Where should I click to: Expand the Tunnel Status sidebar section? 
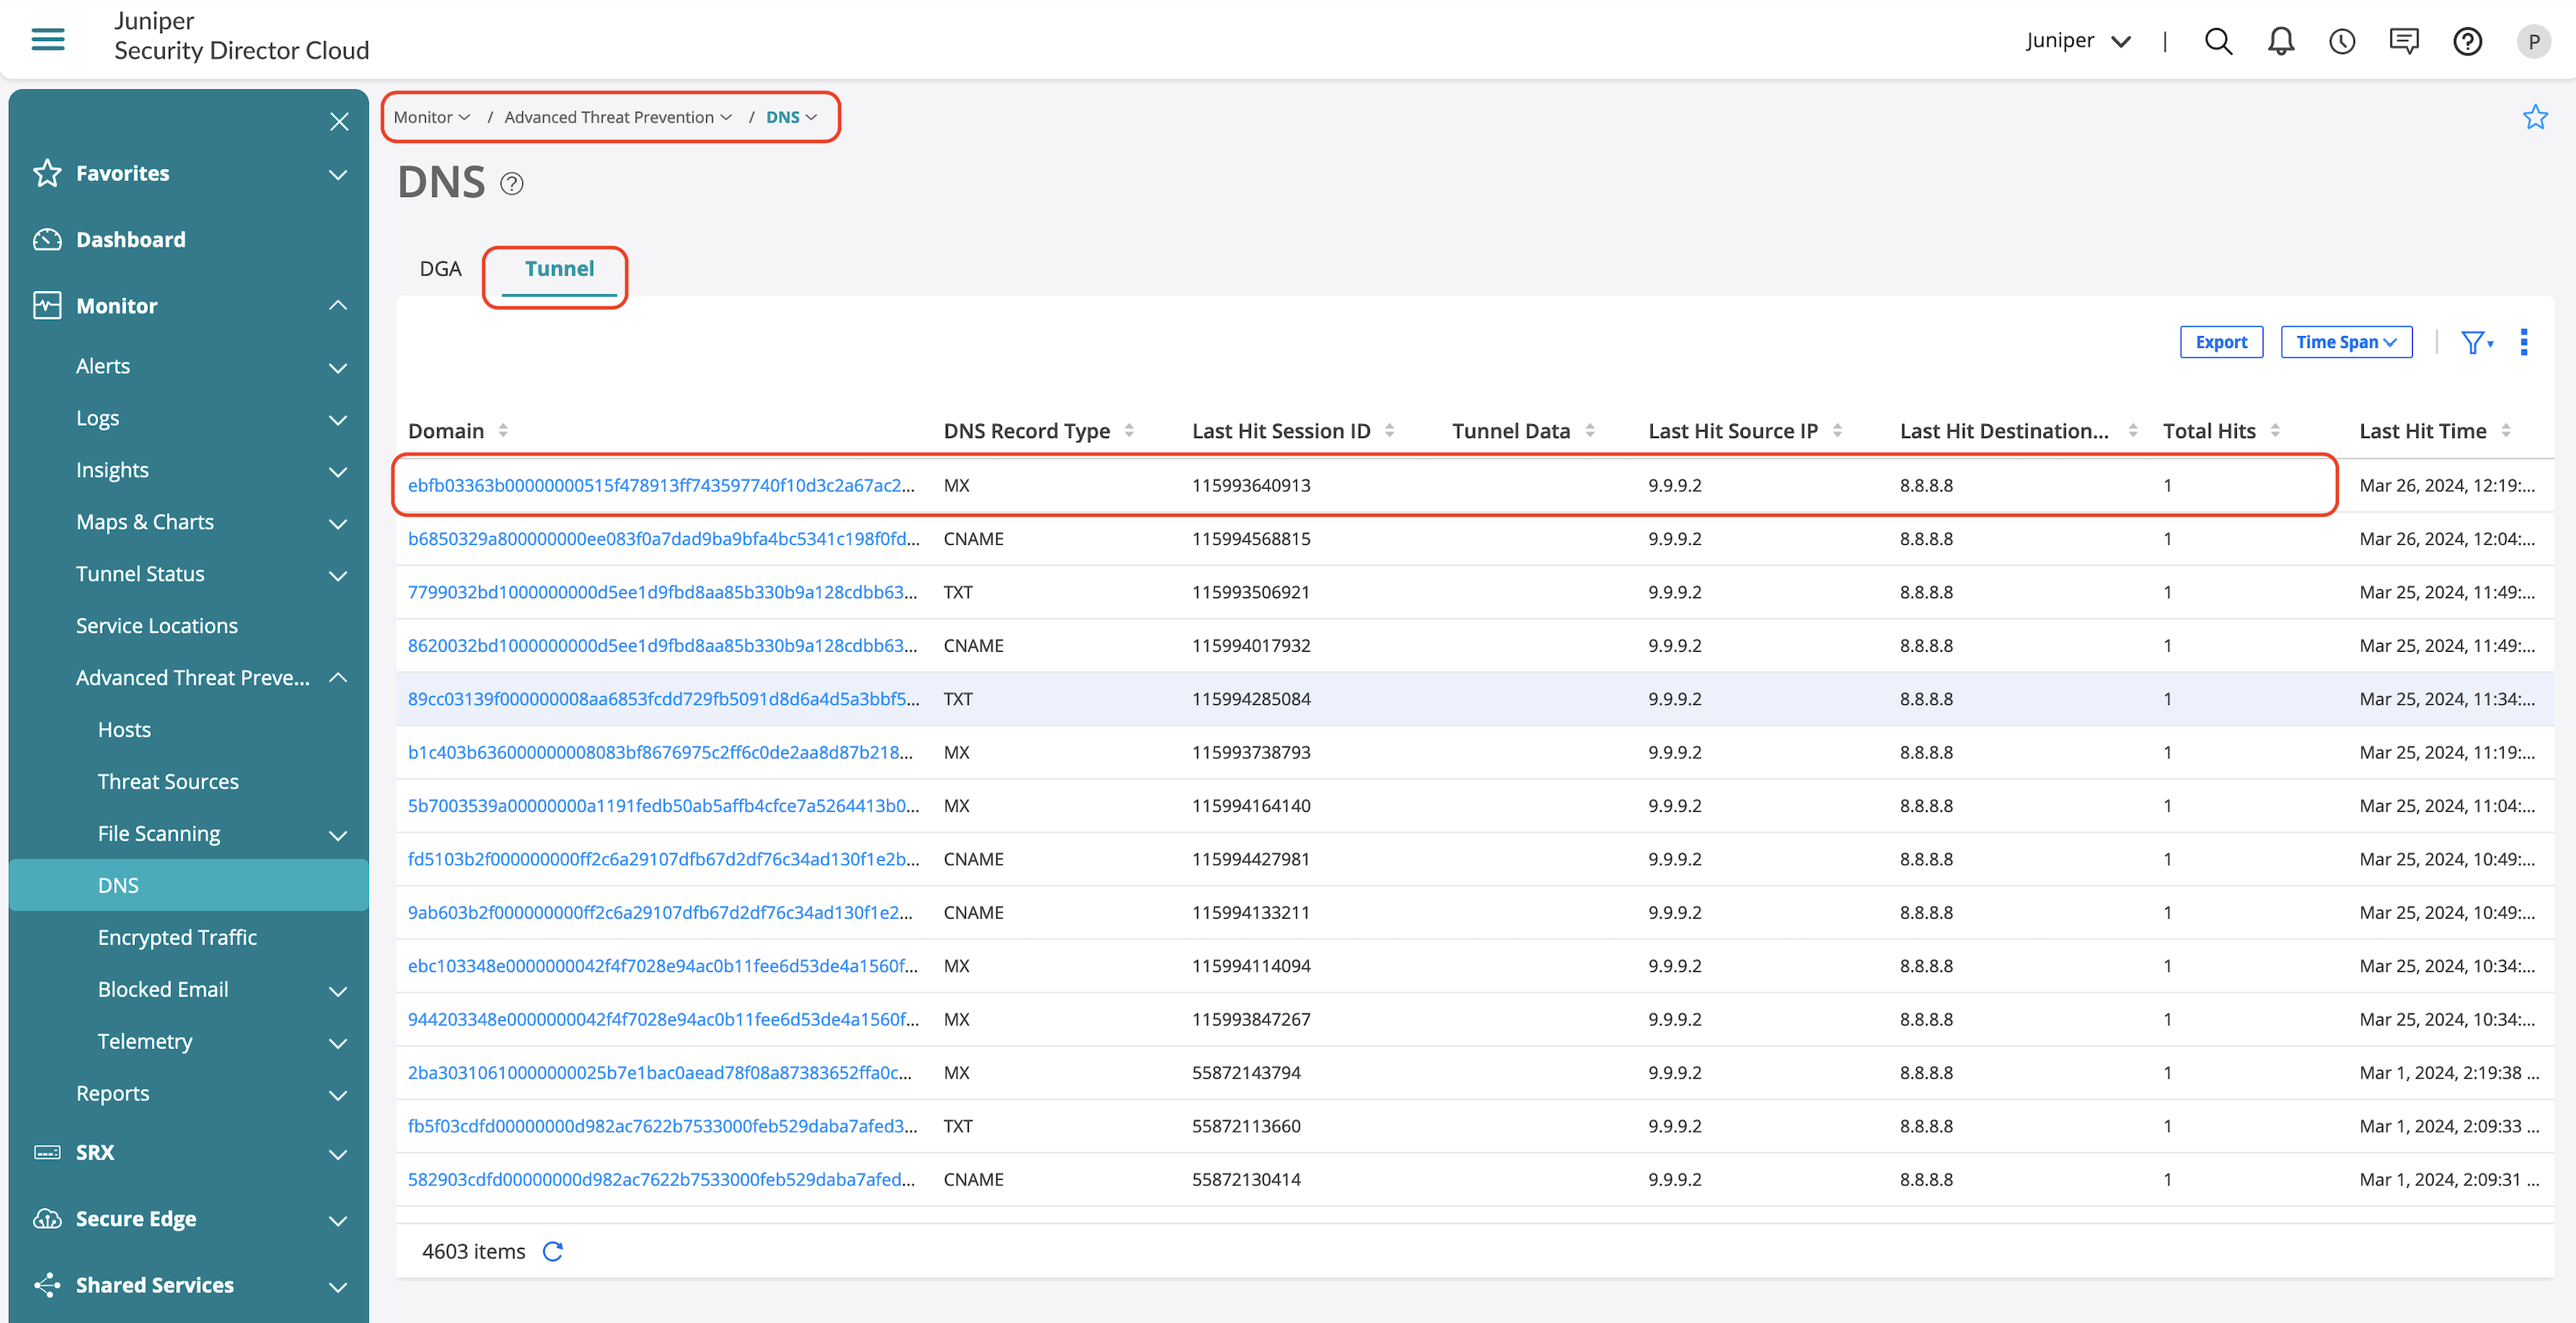coord(338,575)
